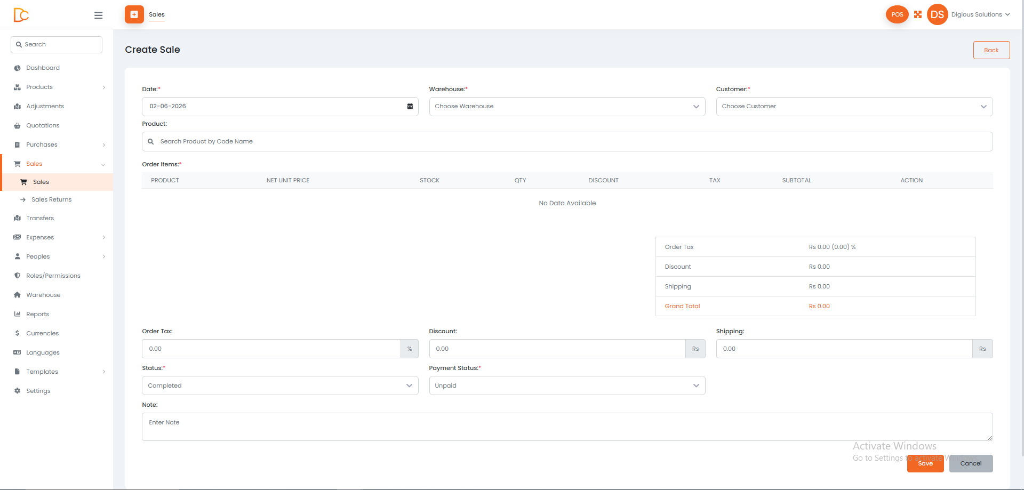
Task: Expand the Templates menu chevron
Action: (x=104, y=372)
